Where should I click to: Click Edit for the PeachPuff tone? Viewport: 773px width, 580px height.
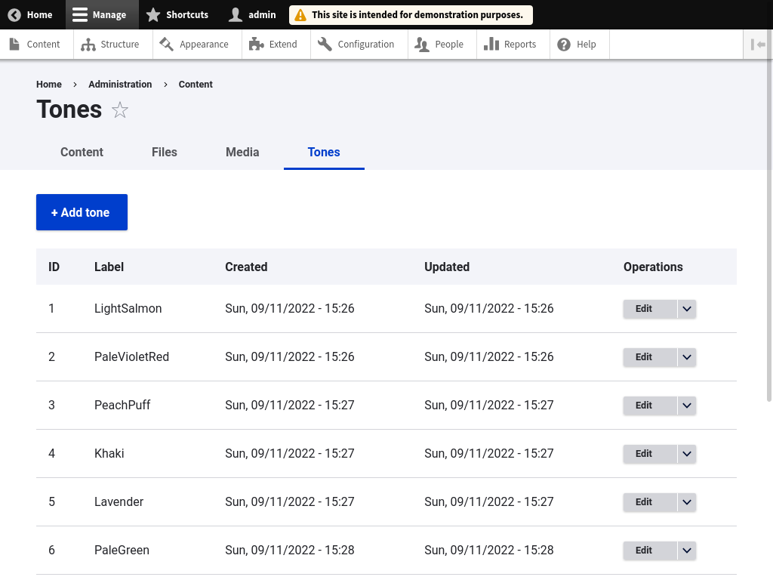(644, 406)
